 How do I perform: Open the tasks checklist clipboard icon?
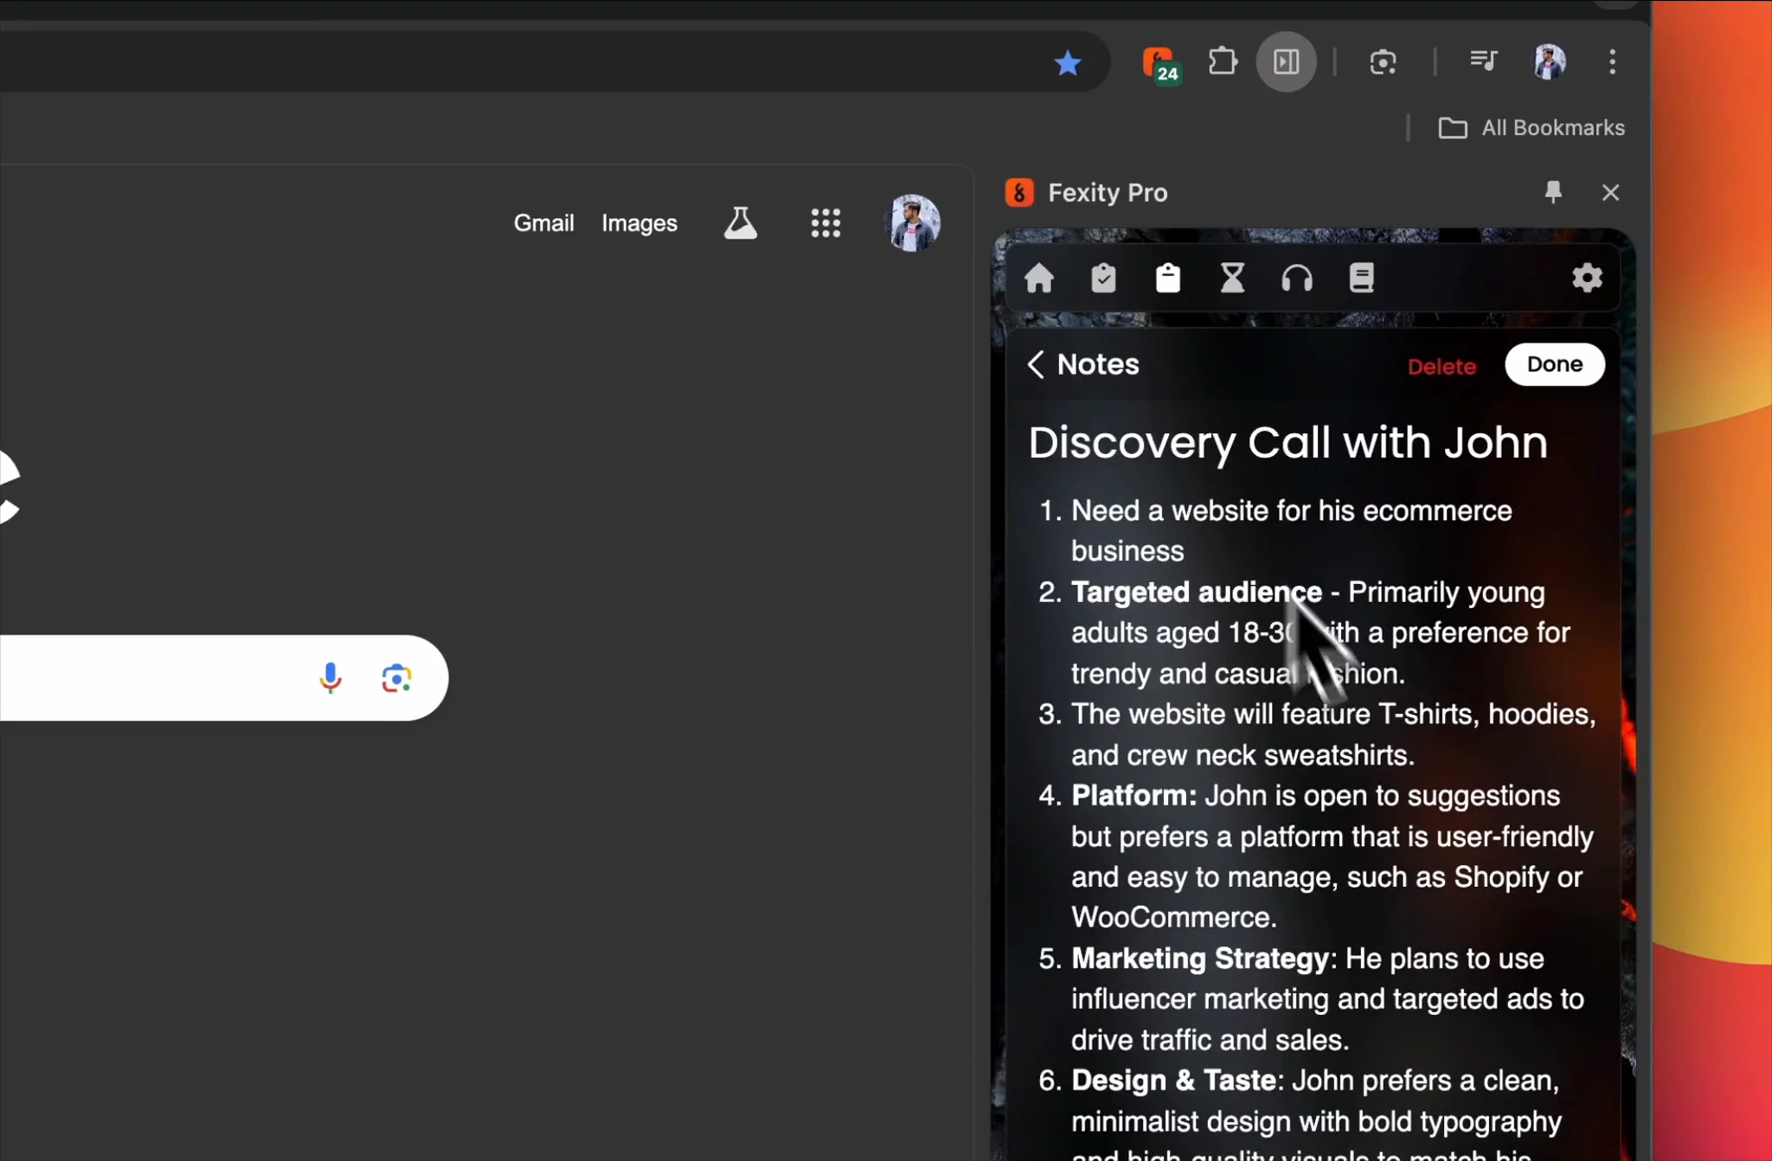click(1103, 279)
